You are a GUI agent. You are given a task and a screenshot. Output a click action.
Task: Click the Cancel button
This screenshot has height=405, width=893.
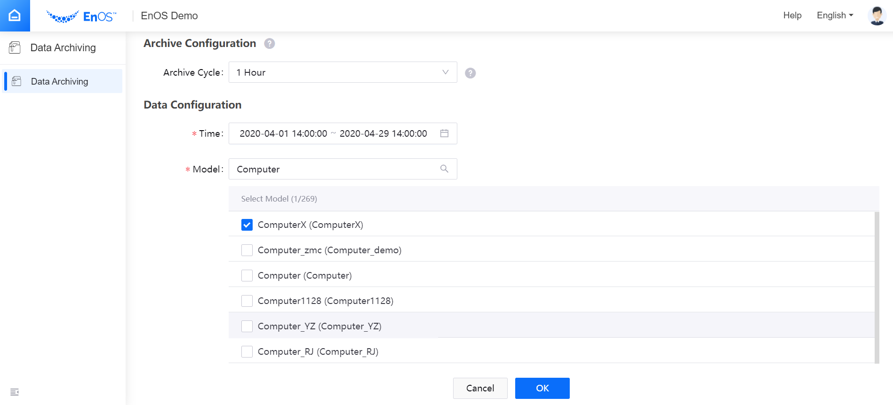480,388
